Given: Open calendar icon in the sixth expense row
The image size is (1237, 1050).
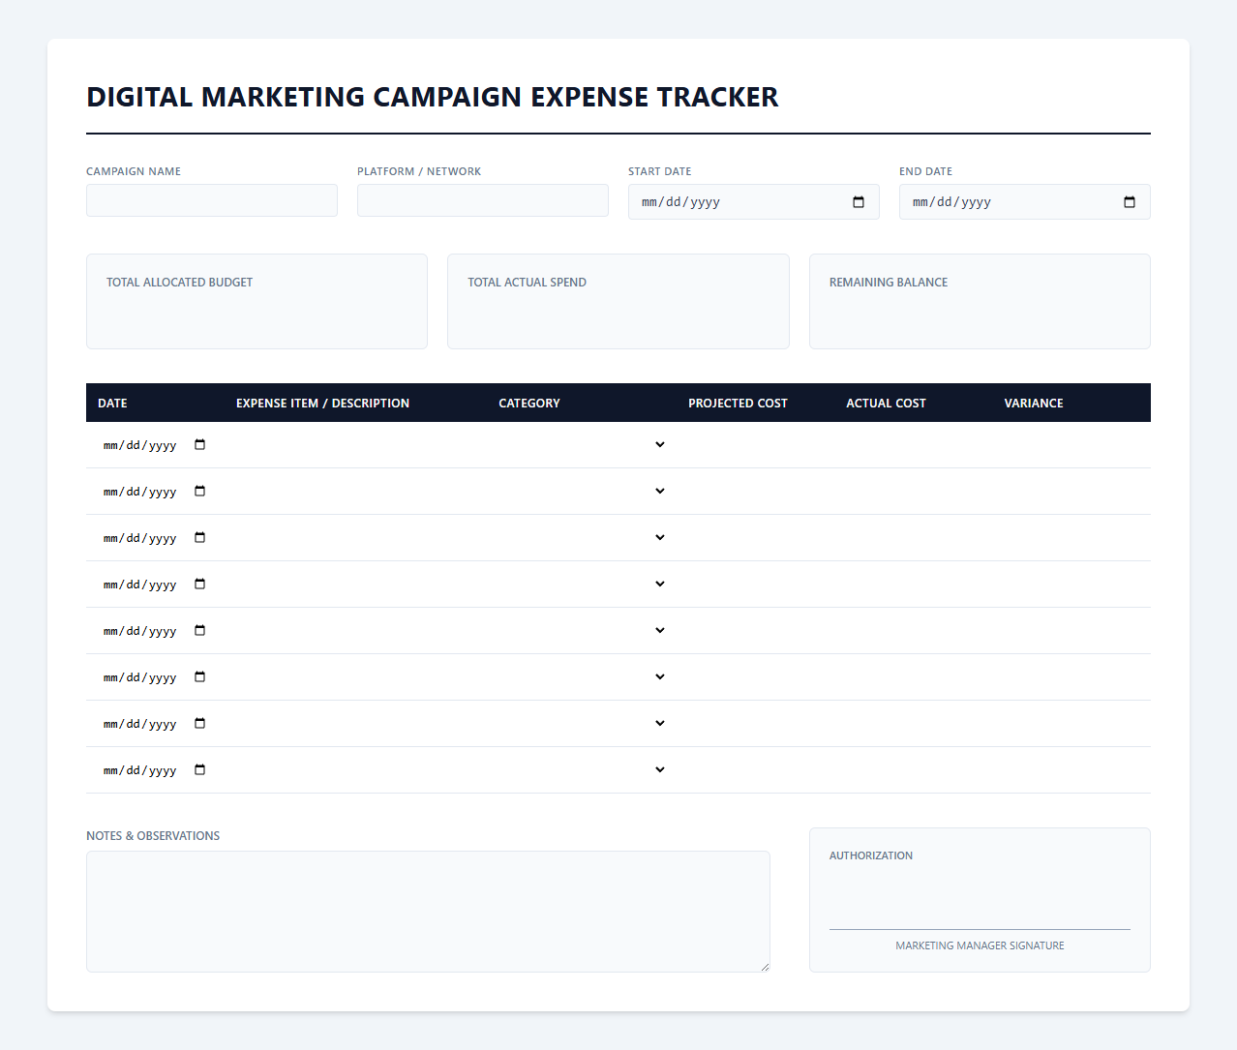Looking at the screenshot, I should (200, 677).
